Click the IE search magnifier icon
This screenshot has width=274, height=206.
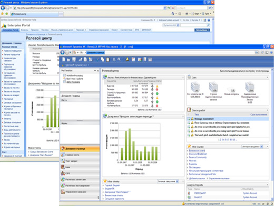(x=210, y=8)
